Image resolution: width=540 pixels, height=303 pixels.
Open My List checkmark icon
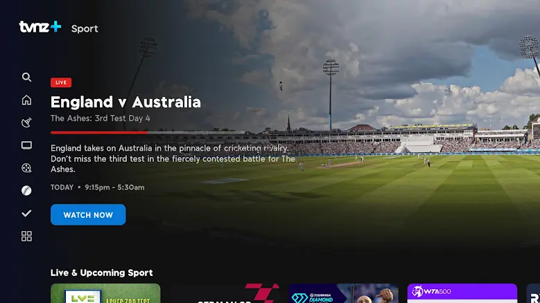click(x=26, y=213)
